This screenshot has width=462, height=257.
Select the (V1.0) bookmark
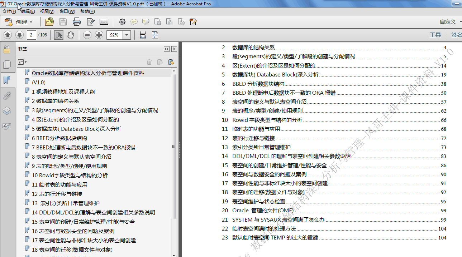(x=38, y=82)
